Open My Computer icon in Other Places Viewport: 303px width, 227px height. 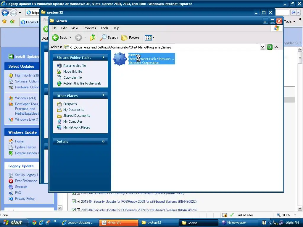59,121
